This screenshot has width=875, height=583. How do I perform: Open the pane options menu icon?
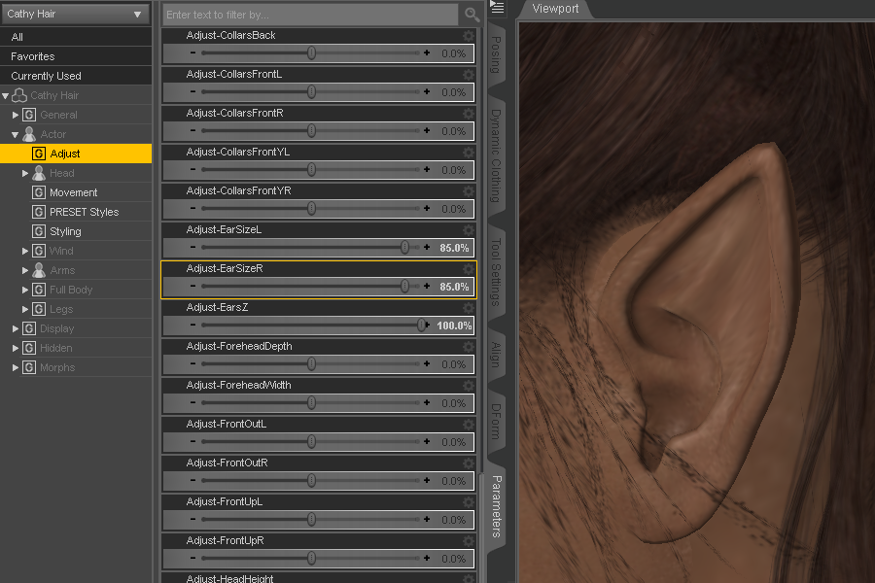[x=497, y=7]
